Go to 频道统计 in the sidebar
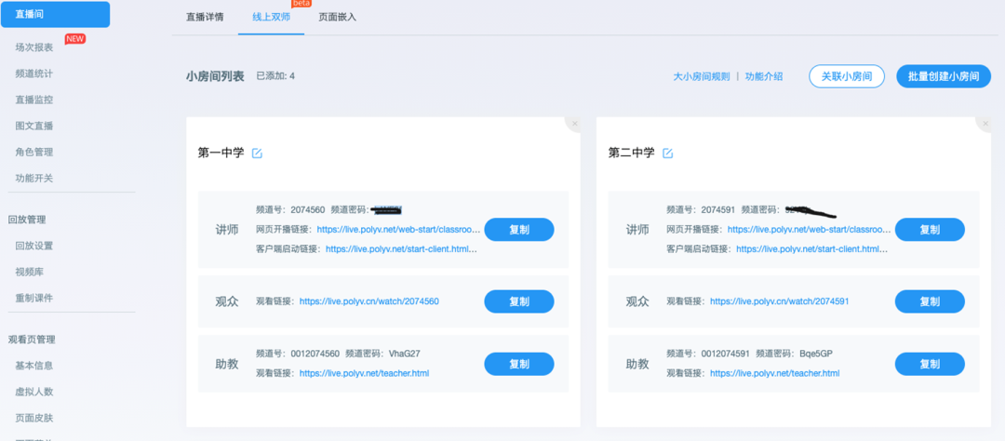Viewport: 1005px width, 441px height. tap(34, 73)
